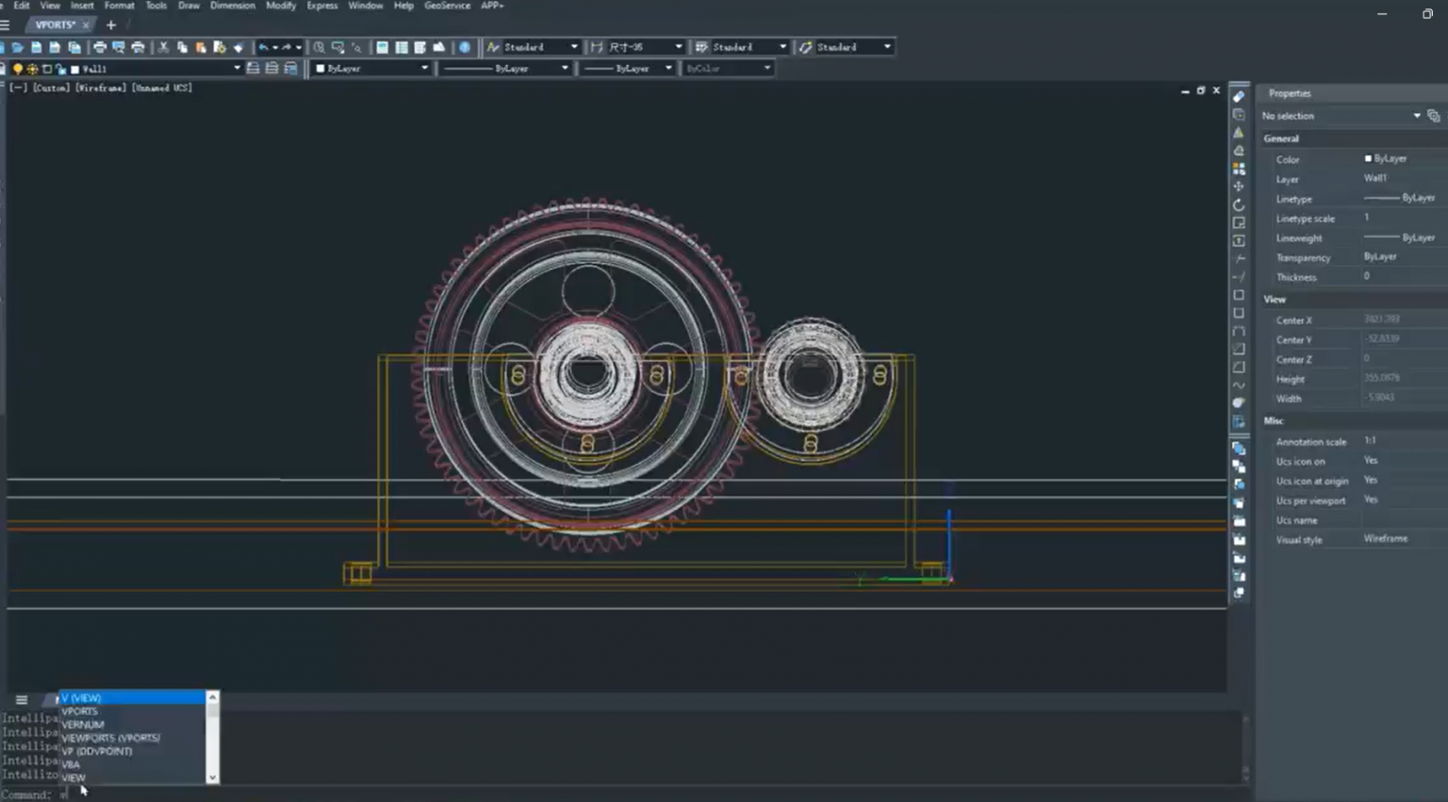Select the Move tool in side toolbar
Image resolution: width=1448 pixels, height=802 pixels.
pos(1239,187)
